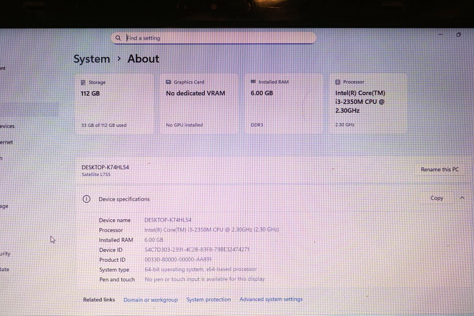Click the DESKTOP-K74HL54 PC name heading

click(x=105, y=167)
